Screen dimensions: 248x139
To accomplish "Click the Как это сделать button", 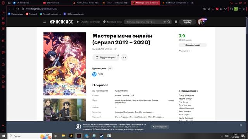I will click(x=160, y=127).
